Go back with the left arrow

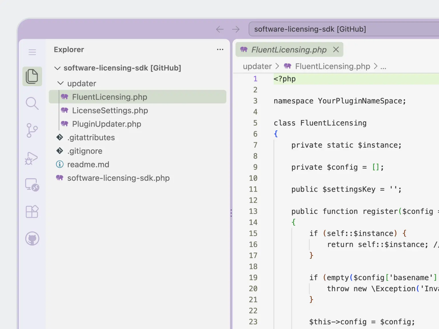[x=219, y=29]
